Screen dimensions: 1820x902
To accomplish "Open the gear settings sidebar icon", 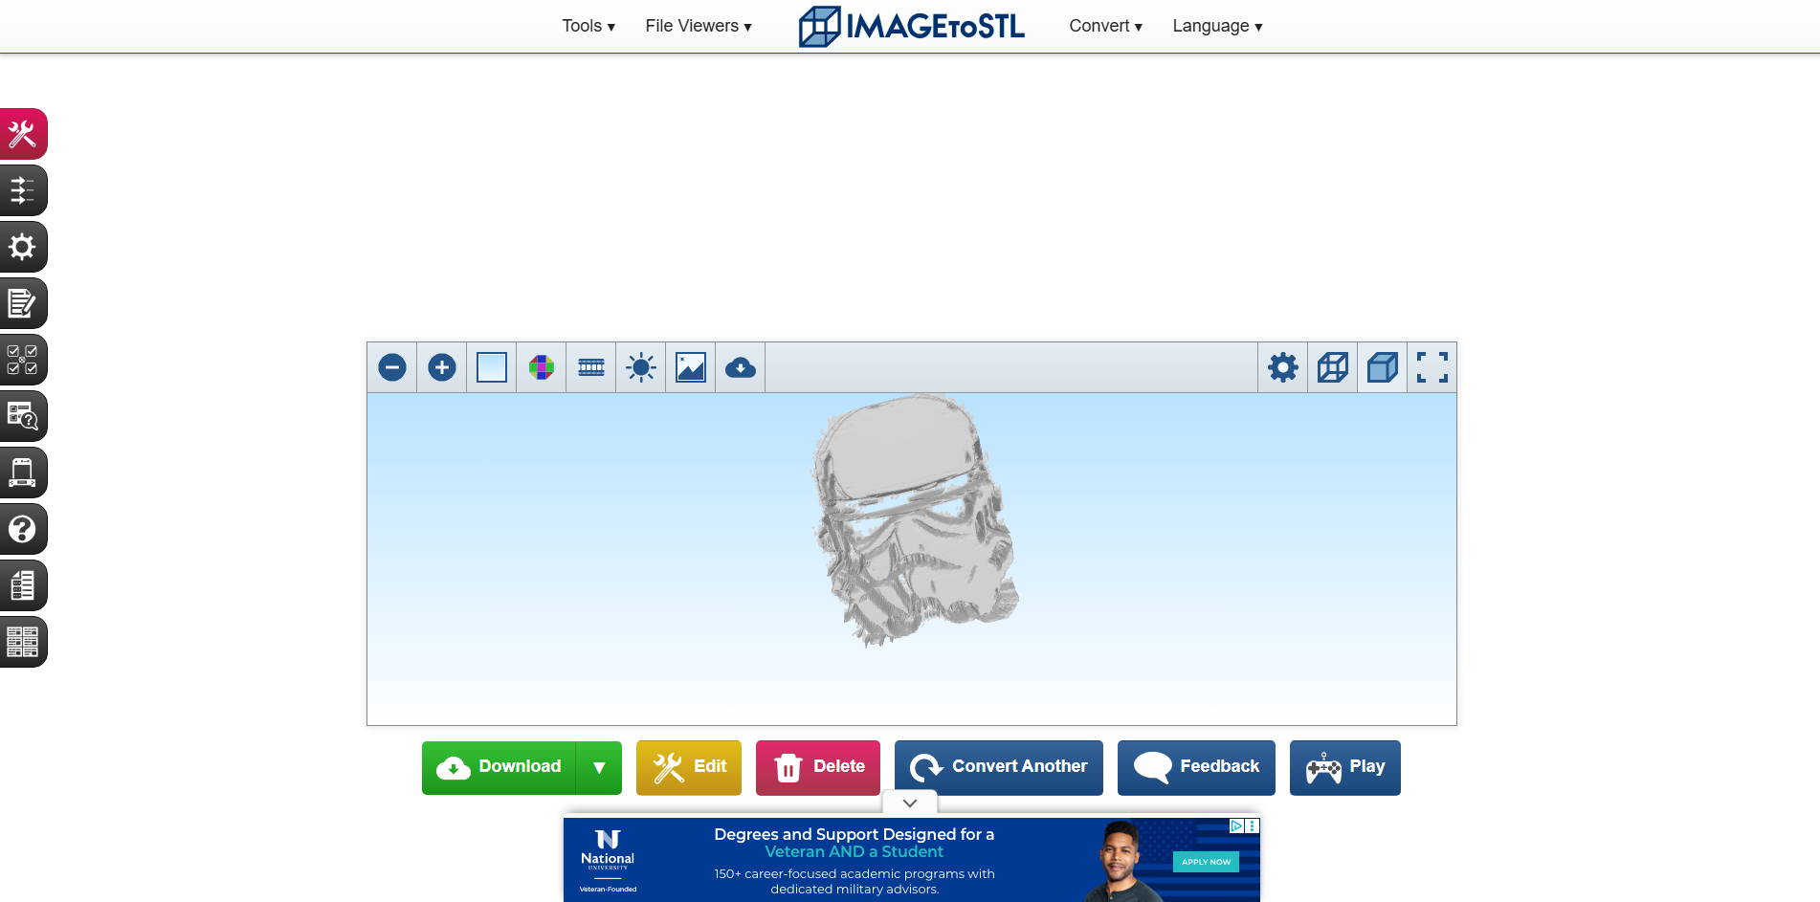I will [x=23, y=247].
